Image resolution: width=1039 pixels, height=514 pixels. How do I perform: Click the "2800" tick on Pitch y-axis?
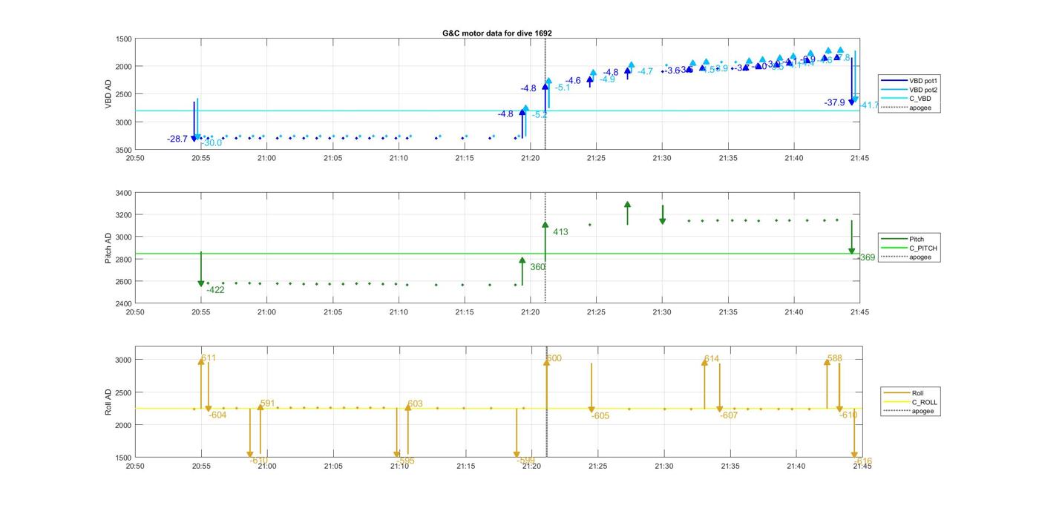(x=123, y=260)
